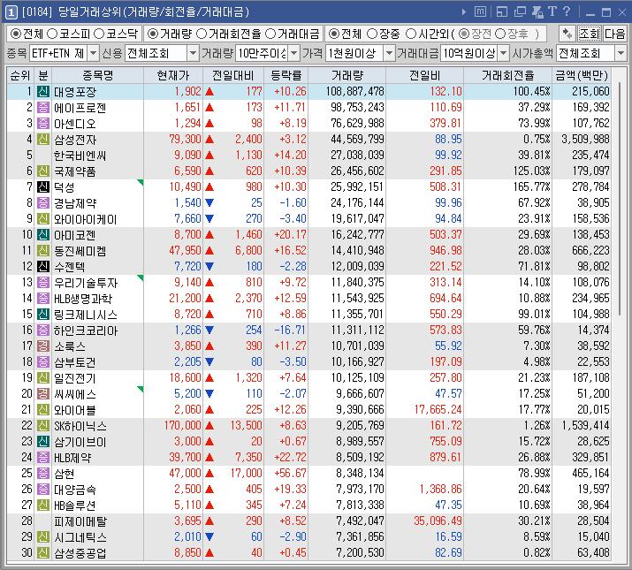Select the 장중 radio button
This screenshot has height=570, width=632.
click(x=372, y=34)
